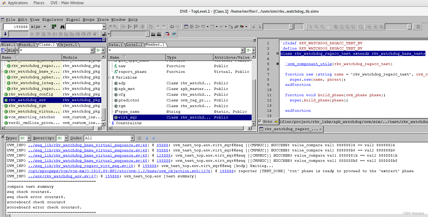The width and height of the screenshot is (428, 217).
Task: Expand the folded uvm_component_utils line in source
Action: [278, 64]
